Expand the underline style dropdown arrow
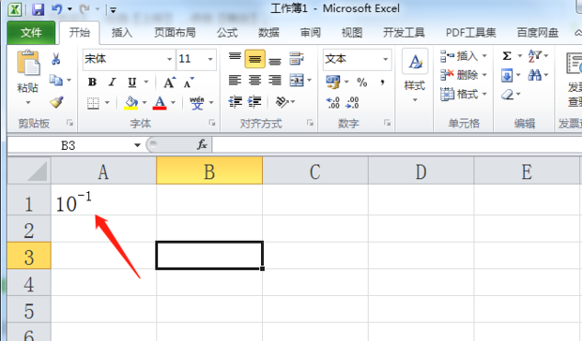 coord(146,82)
